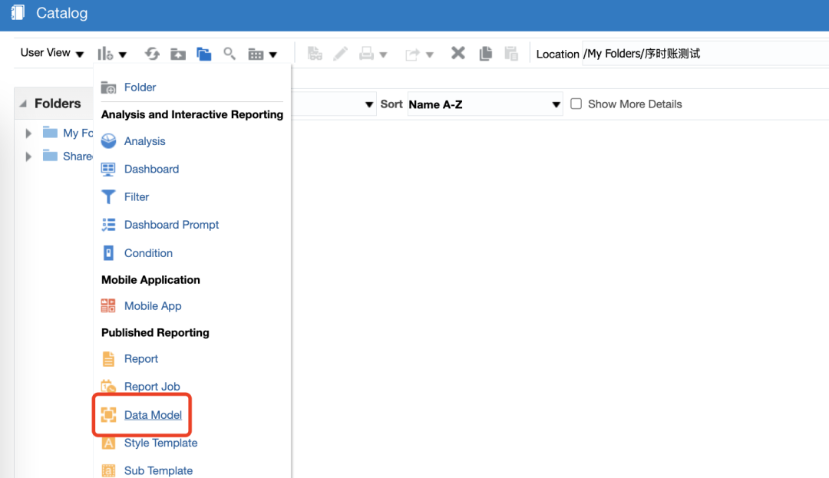Click the Export icon in toolbar
The height and width of the screenshot is (478, 829).
point(412,54)
